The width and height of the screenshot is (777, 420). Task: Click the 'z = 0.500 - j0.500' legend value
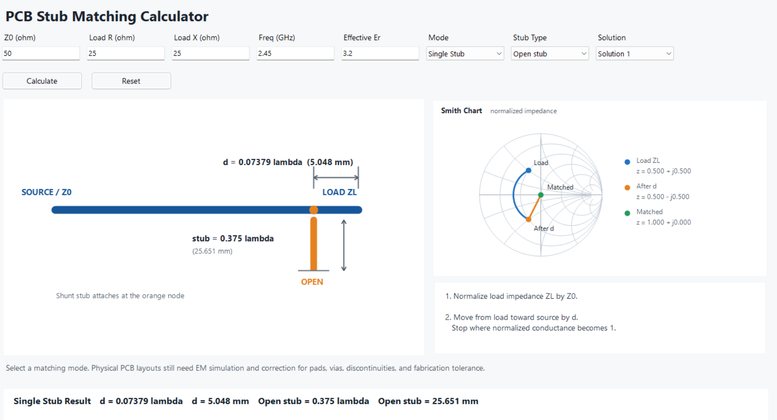pyautogui.click(x=663, y=197)
